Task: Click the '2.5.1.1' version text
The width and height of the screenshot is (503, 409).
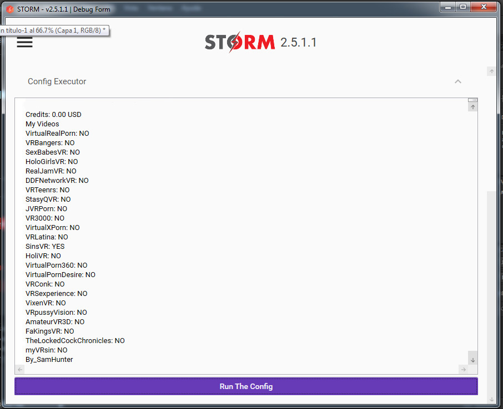Action: pyautogui.click(x=298, y=42)
